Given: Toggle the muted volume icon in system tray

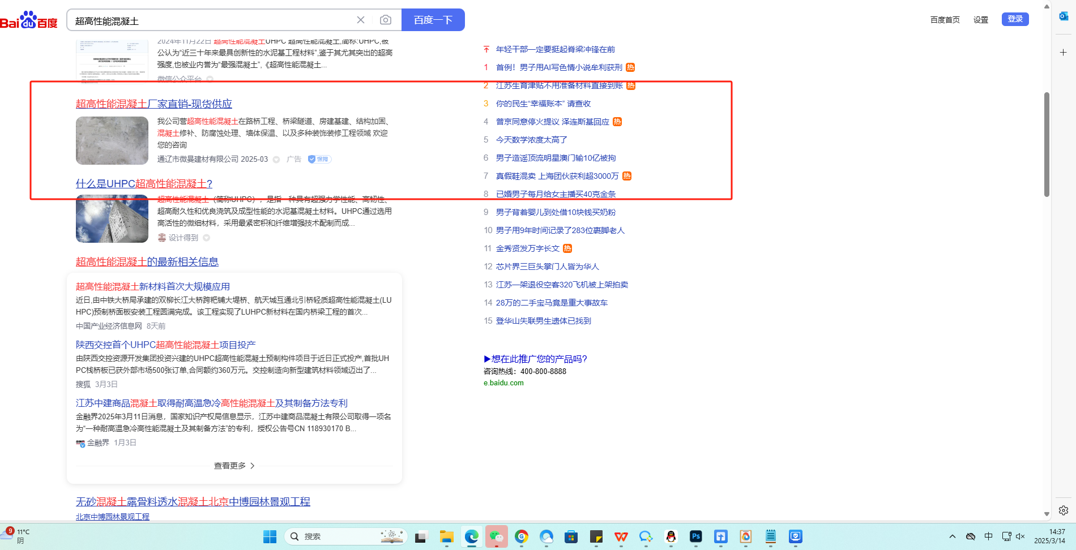Looking at the screenshot, I should 1021,536.
